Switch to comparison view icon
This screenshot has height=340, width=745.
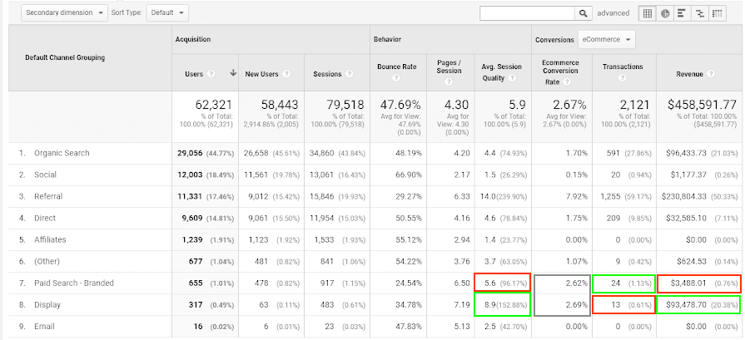click(699, 13)
